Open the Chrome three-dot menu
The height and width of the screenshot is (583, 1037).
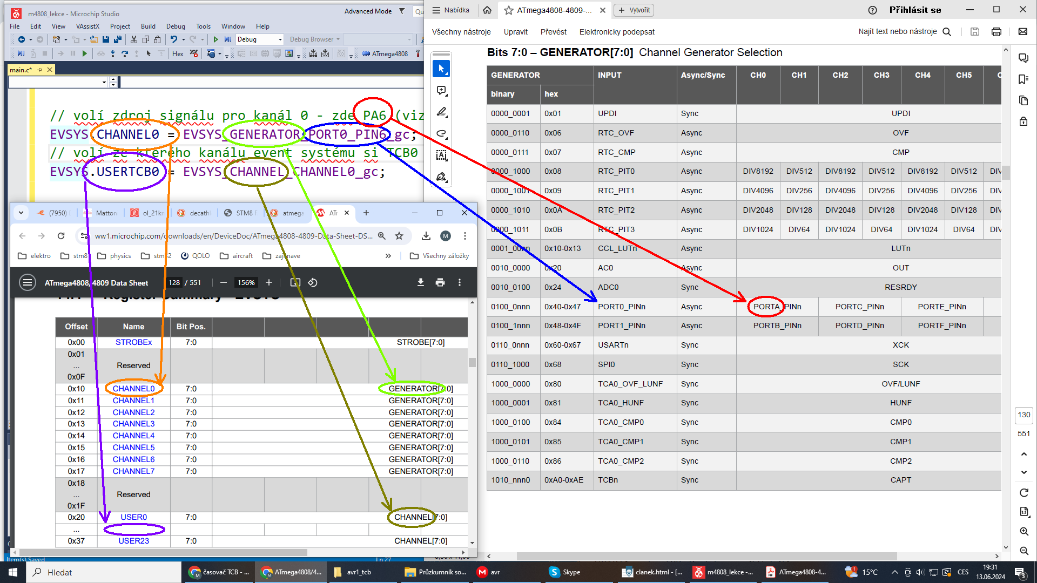point(465,236)
